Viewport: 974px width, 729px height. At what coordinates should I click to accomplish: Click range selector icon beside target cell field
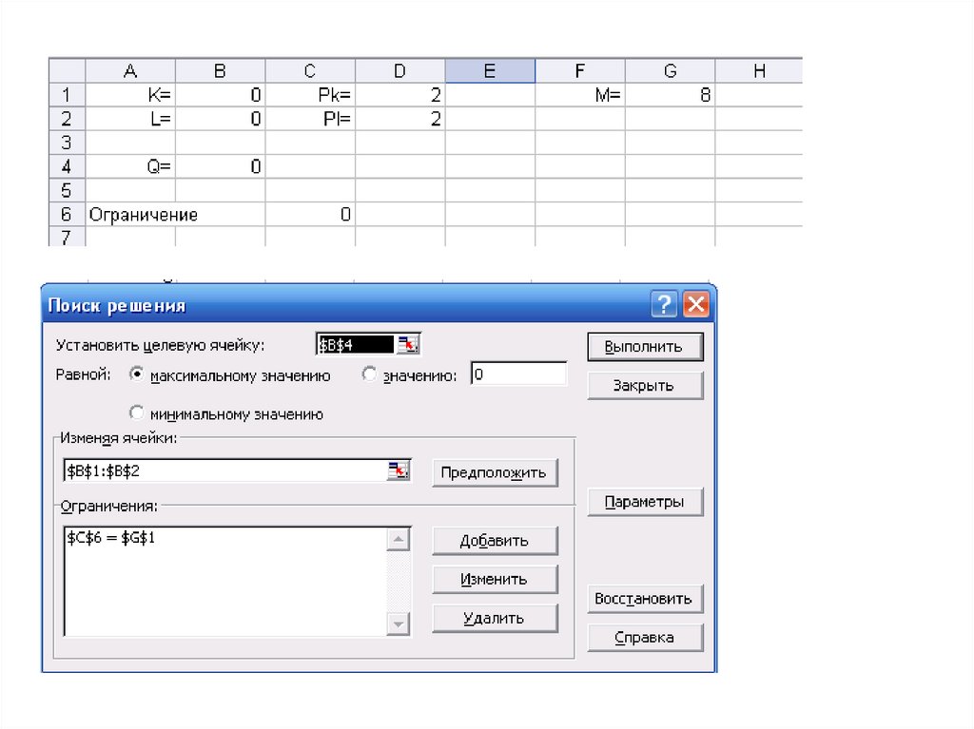pyautogui.click(x=407, y=345)
